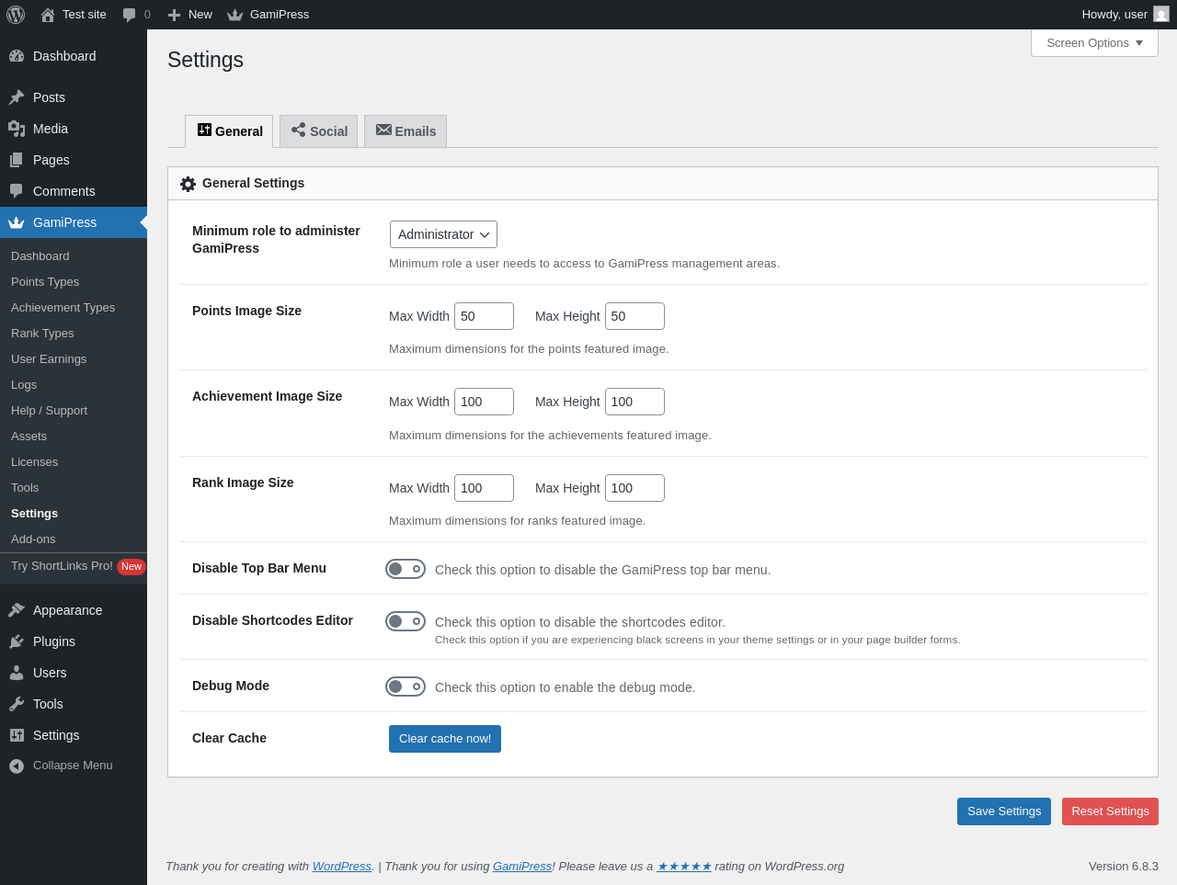Click the user avatar next to Howdy

(x=1161, y=14)
